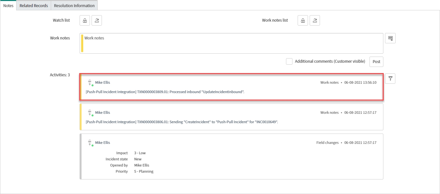Viewport: 440px width, 194px height.
Task: Click the Mike Ellis name in Field changes
Action: click(103, 143)
